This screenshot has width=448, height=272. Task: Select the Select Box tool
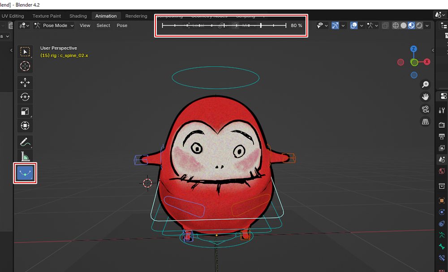pyautogui.click(x=25, y=52)
